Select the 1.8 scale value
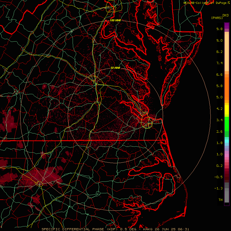The image size is (231, 231). pyautogui.click(x=219, y=143)
